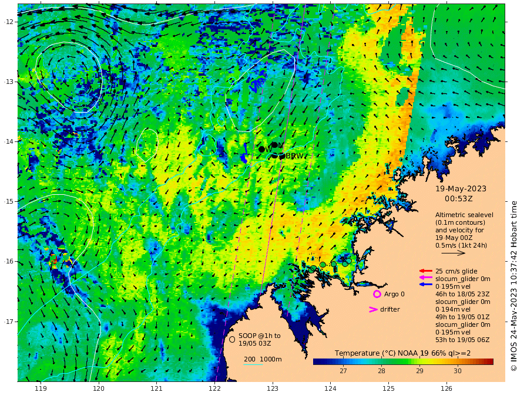Click the SOOP open circle legend symbol
Screen dimensions: 517x399
click(232, 339)
